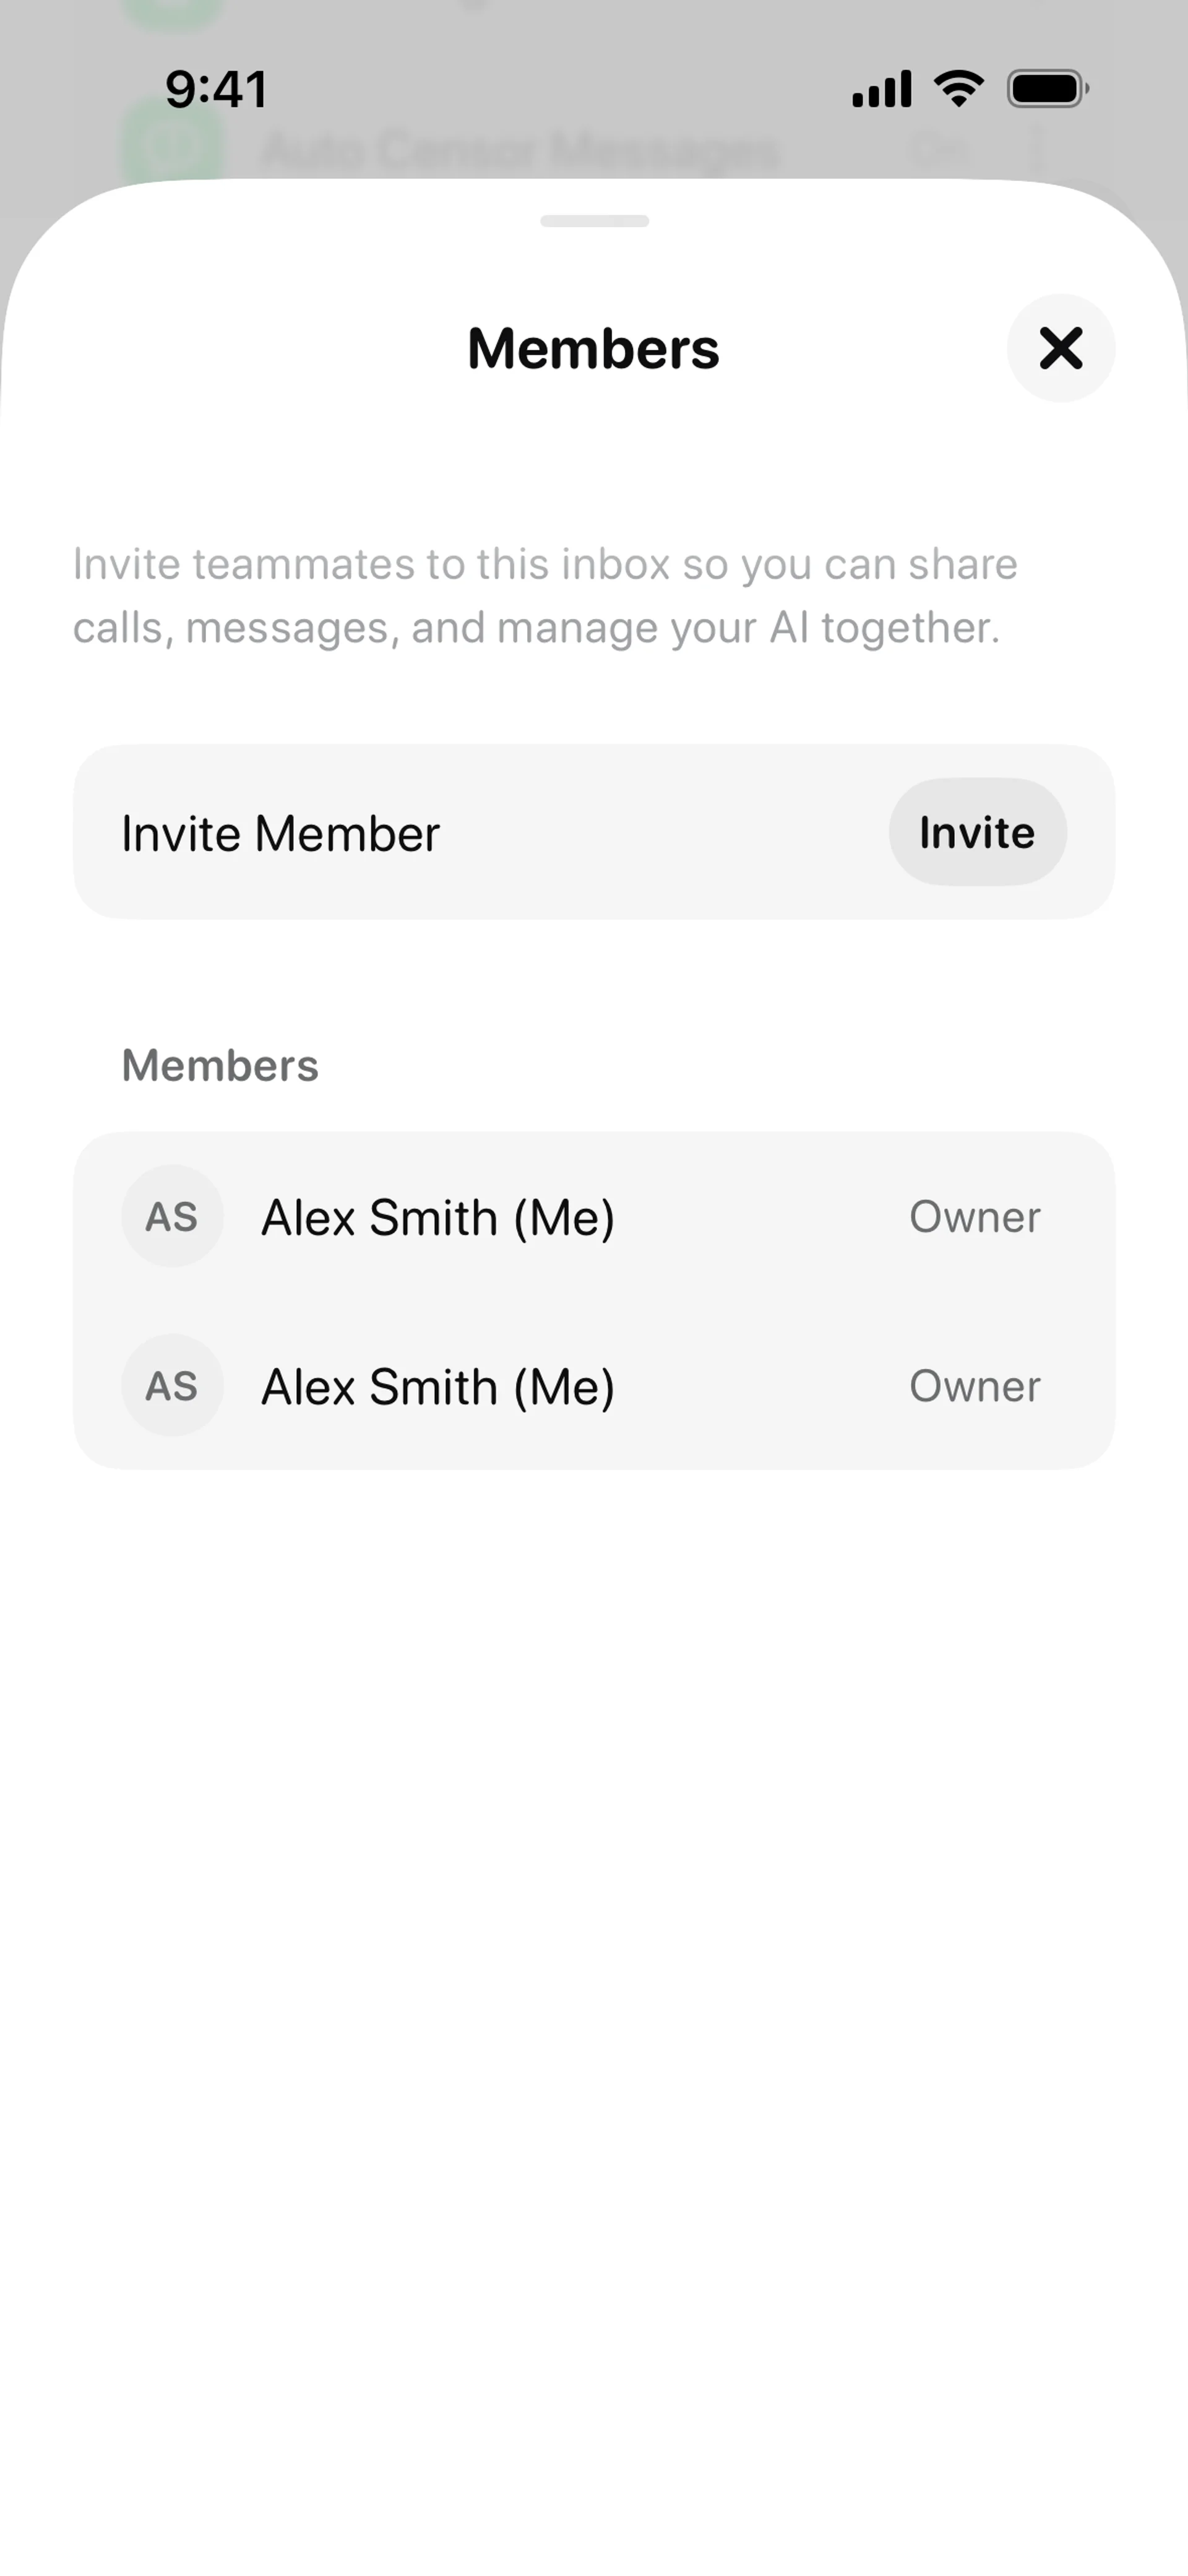The image size is (1188, 2576).
Task: Open the first member's Owner role
Action: click(974, 1217)
